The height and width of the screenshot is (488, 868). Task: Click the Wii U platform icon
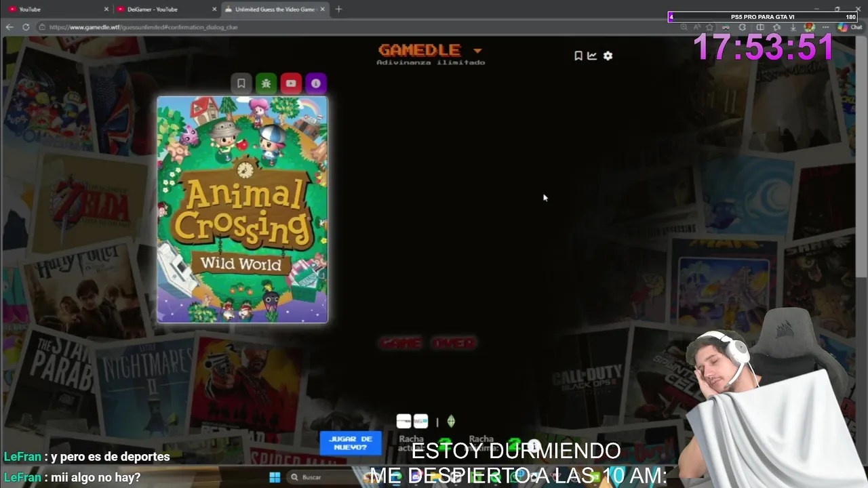[420, 422]
